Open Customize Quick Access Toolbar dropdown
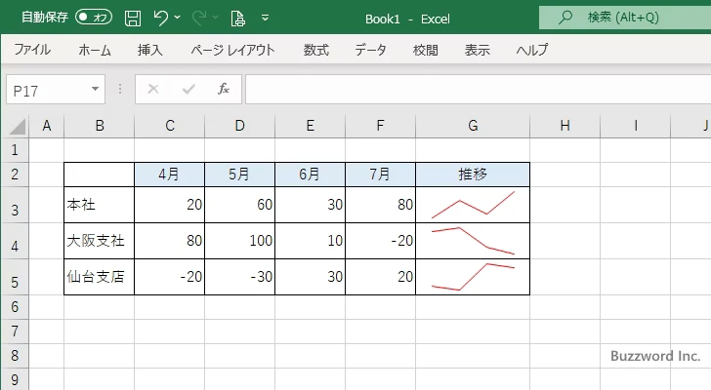The width and height of the screenshot is (711, 390). pyautogui.click(x=265, y=19)
